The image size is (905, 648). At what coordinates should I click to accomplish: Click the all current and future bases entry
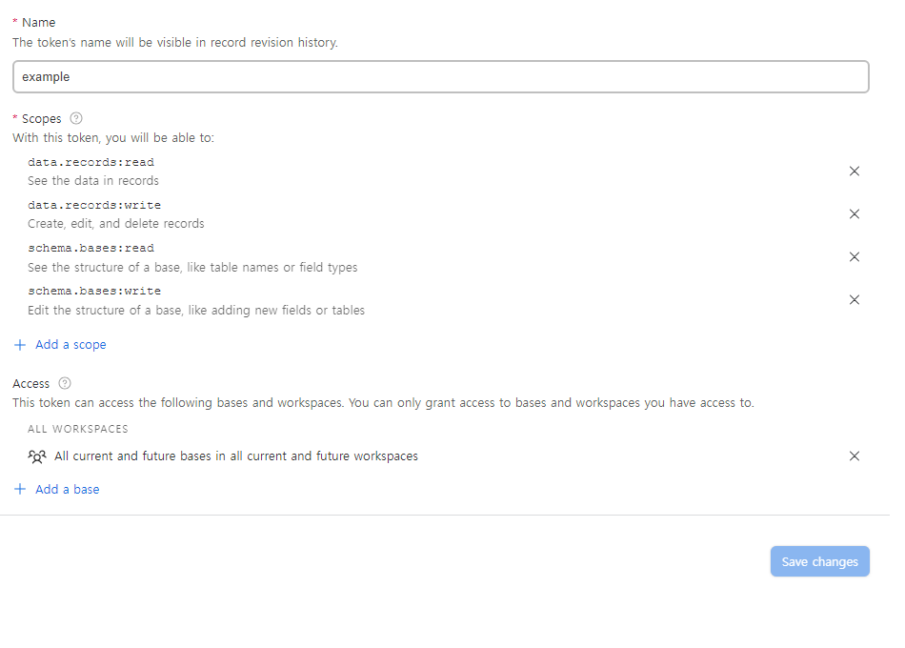tap(236, 456)
